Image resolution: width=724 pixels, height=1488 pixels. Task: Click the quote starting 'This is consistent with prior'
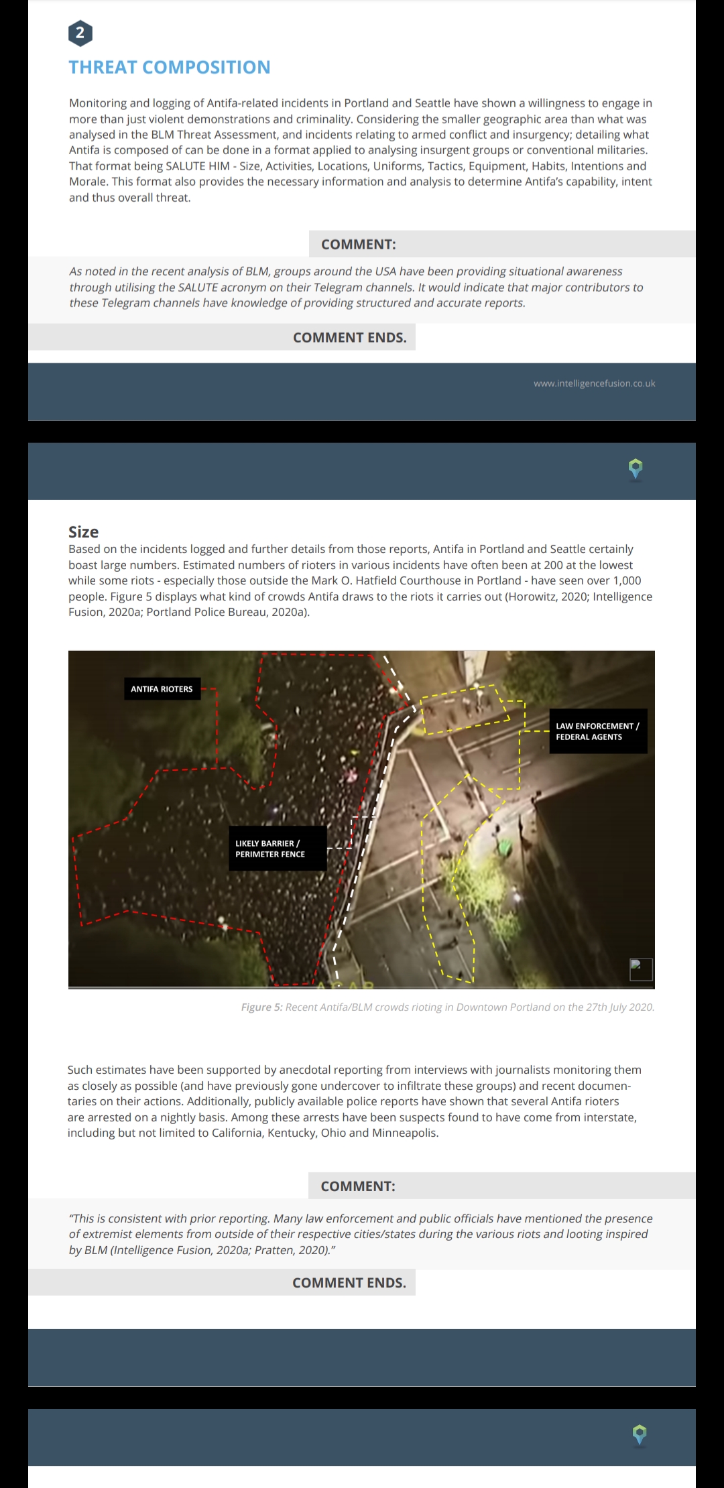[x=361, y=1234]
